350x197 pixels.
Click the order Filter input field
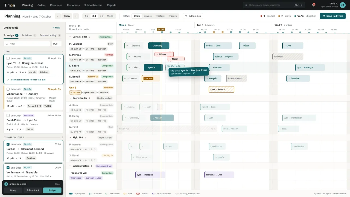(x=27, y=44)
